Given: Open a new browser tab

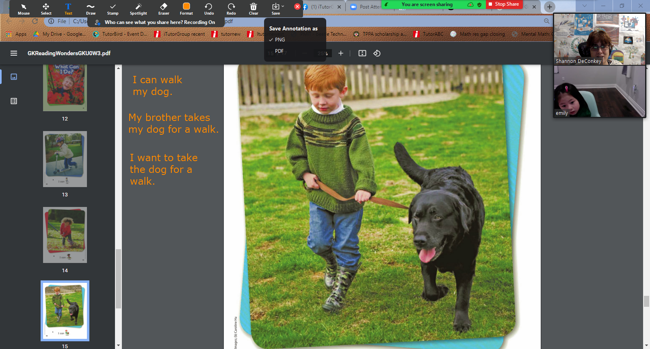Looking at the screenshot, I should tap(550, 6).
